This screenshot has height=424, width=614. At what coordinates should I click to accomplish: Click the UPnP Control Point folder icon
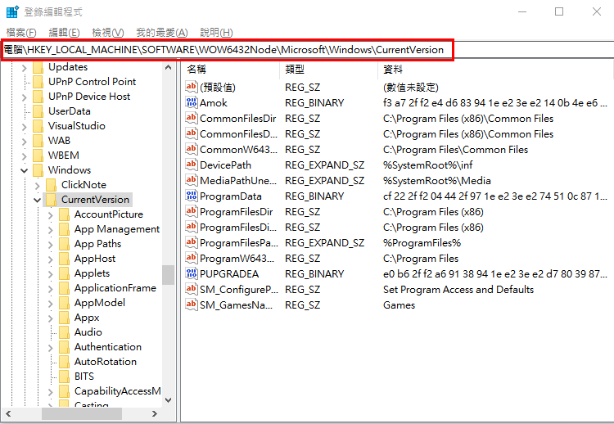point(38,82)
